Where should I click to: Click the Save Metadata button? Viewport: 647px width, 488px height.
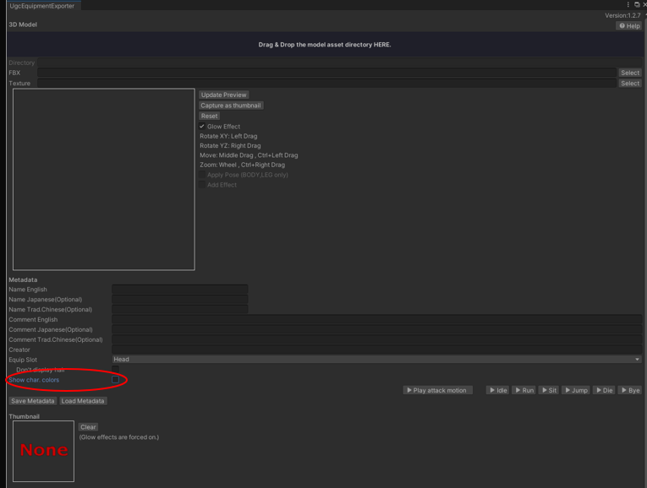33,401
